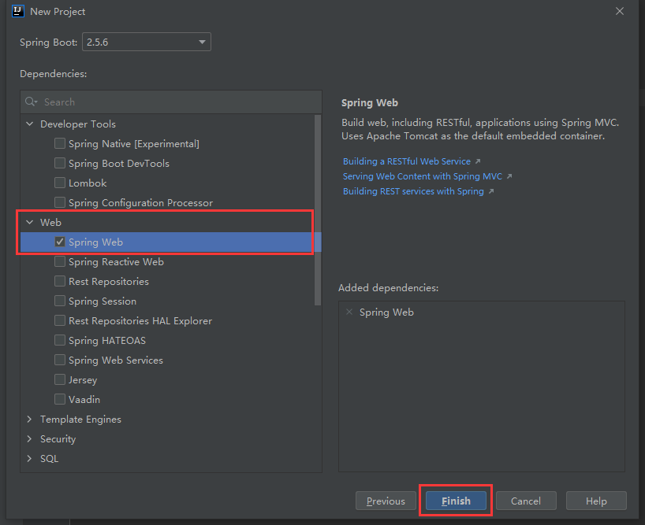Click the Previous button
Viewport: 645px width, 525px height.
click(x=386, y=501)
